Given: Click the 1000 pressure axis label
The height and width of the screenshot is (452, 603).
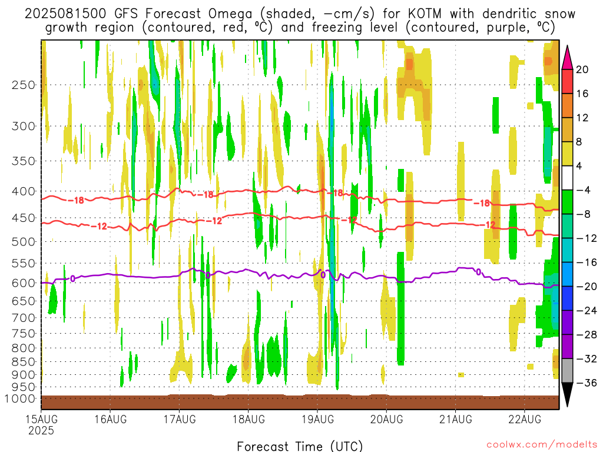Looking at the screenshot, I should 19,399.
